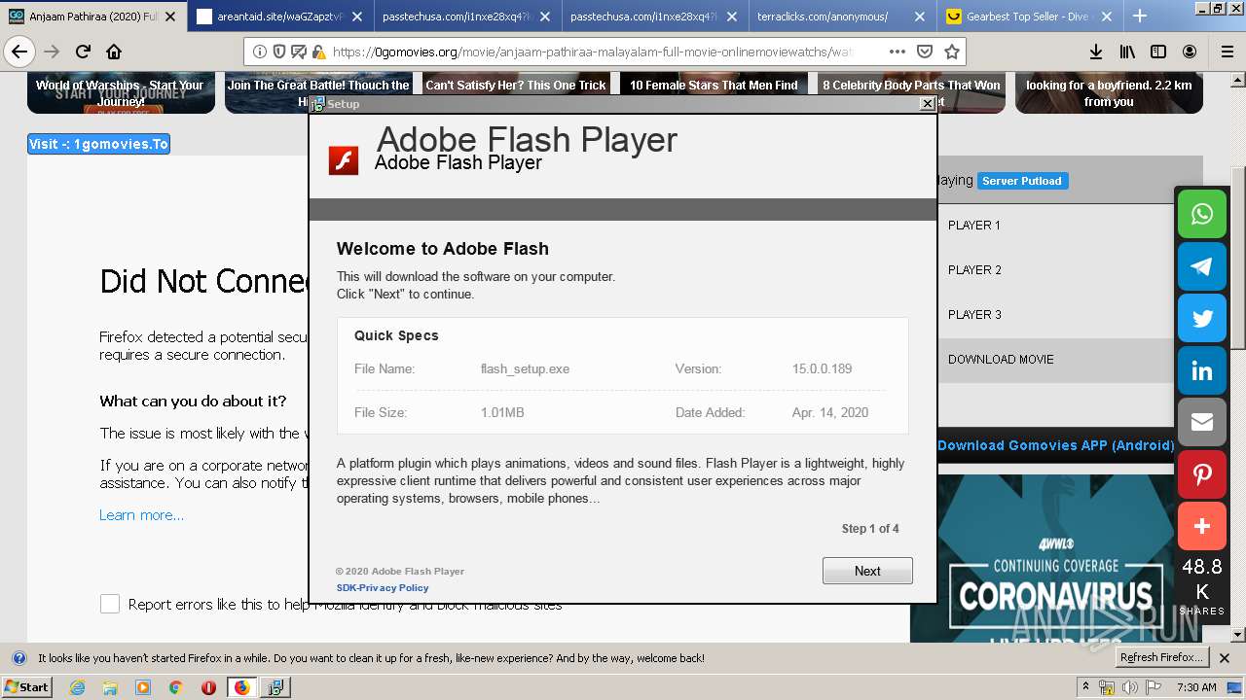Share on Twitter button
1246x700 pixels.
coord(1202,319)
